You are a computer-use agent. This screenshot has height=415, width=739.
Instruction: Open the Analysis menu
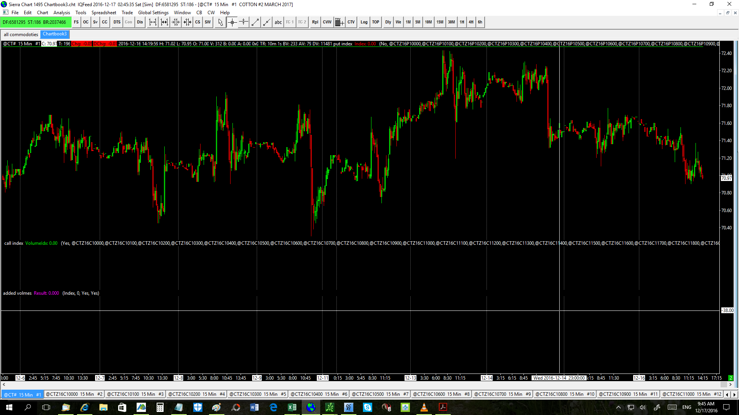(x=62, y=13)
